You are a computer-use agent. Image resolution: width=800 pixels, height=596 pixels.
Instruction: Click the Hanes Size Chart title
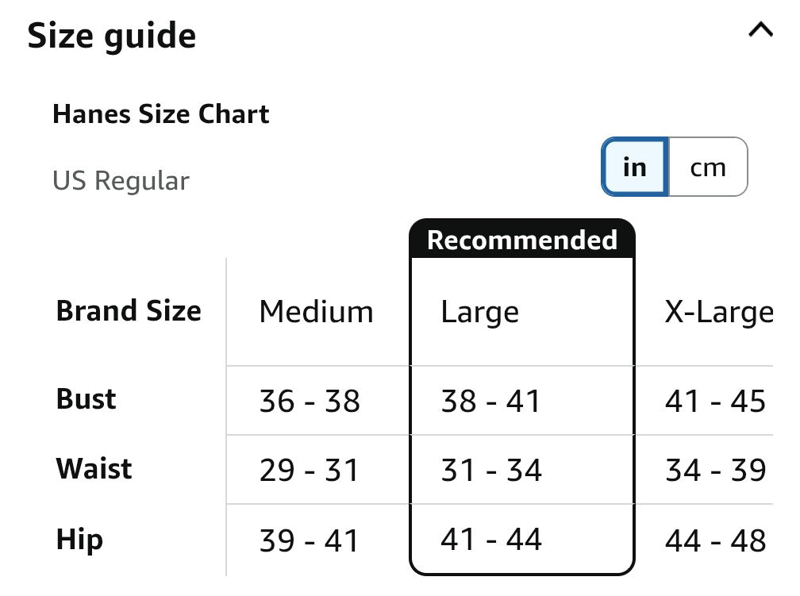pos(160,113)
